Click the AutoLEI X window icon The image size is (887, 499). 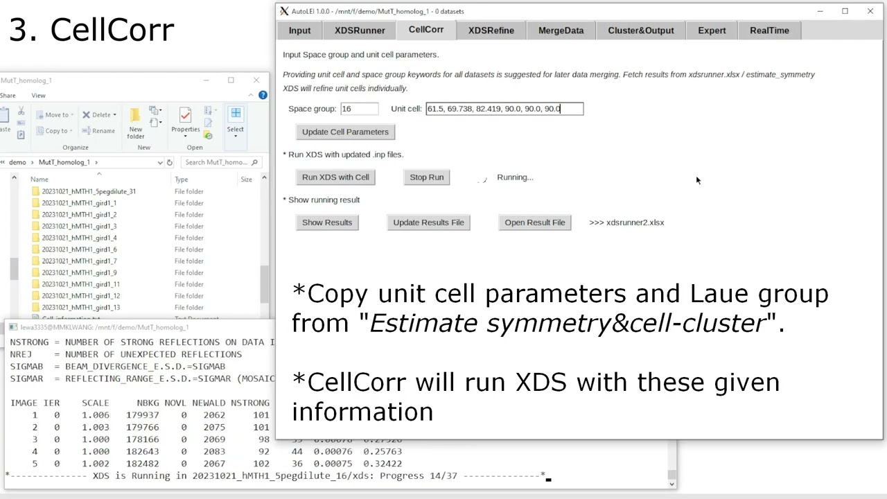coord(284,11)
